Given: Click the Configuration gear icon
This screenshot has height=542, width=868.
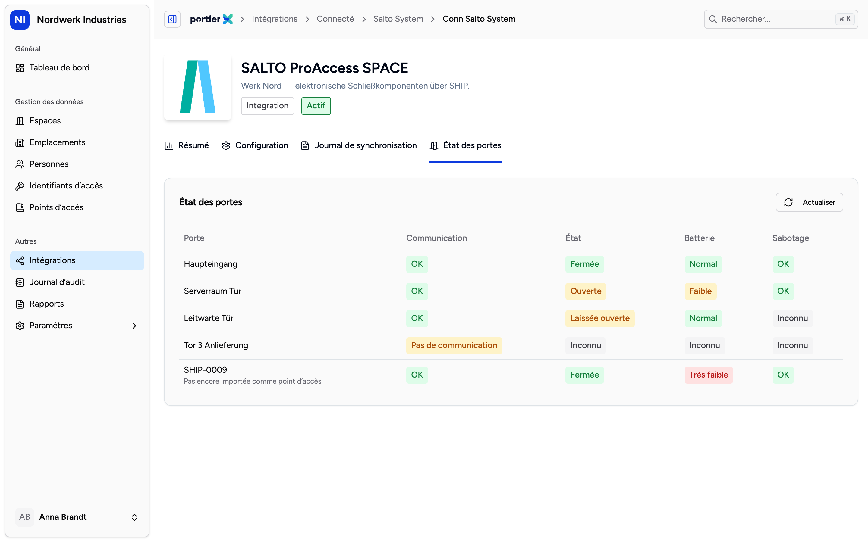Looking at the screenshot, I should tap(226, 145).
